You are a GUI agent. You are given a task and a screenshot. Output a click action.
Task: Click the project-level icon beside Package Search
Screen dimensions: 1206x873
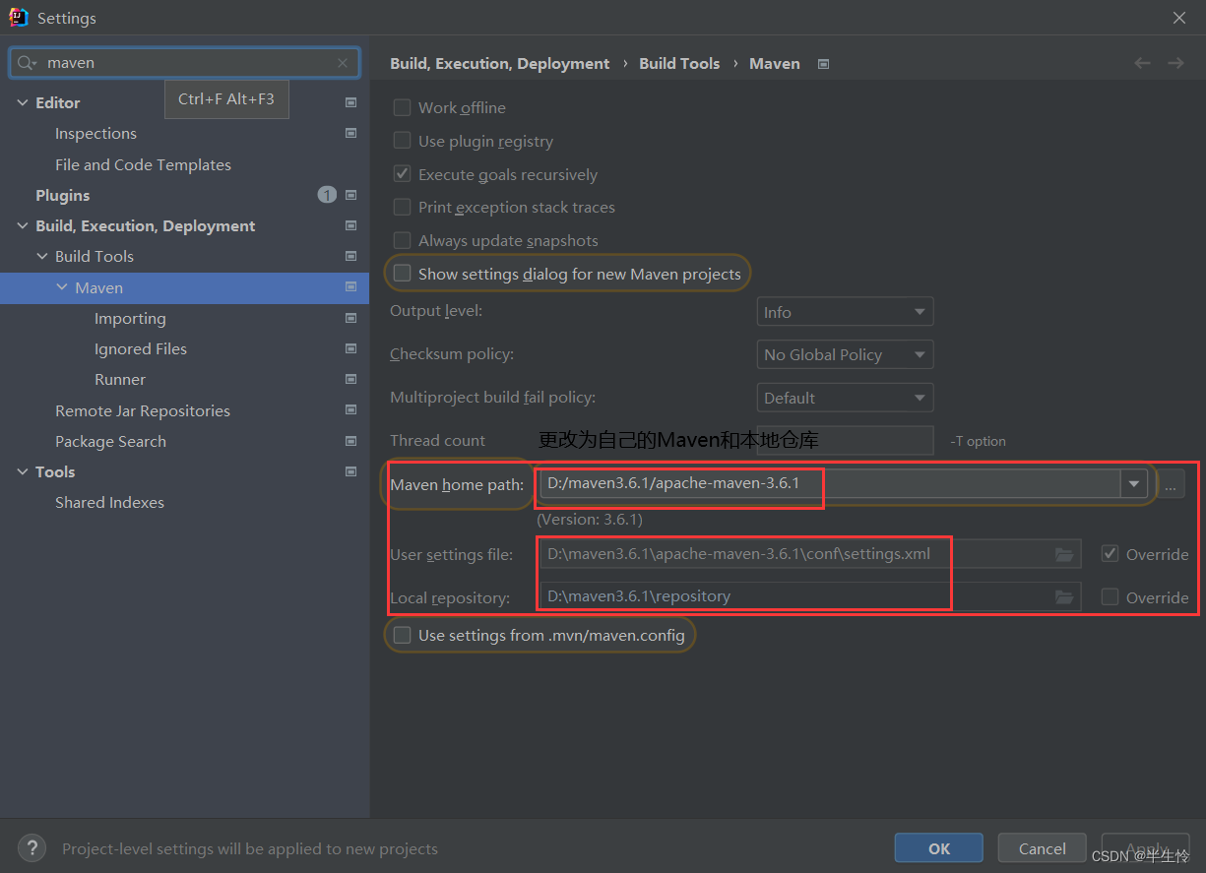point(351,441)
